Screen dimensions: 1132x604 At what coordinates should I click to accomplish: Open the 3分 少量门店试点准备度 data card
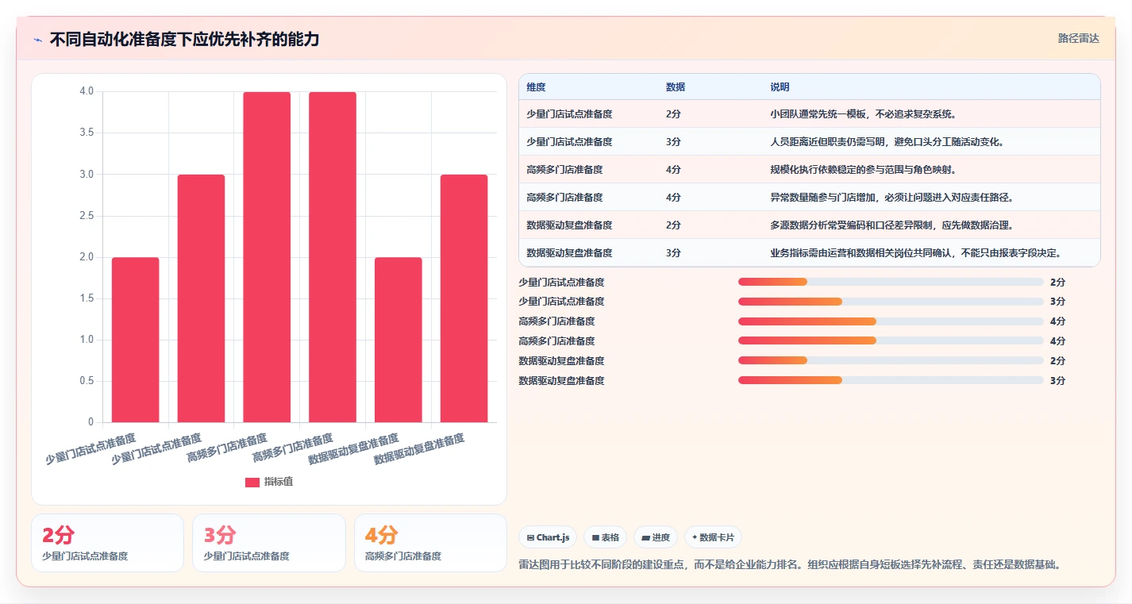pyautogui.click(x=269, y=543)
